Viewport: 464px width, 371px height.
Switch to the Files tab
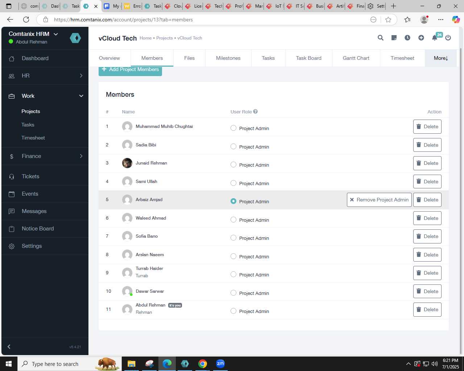click(x=189, y=58)
